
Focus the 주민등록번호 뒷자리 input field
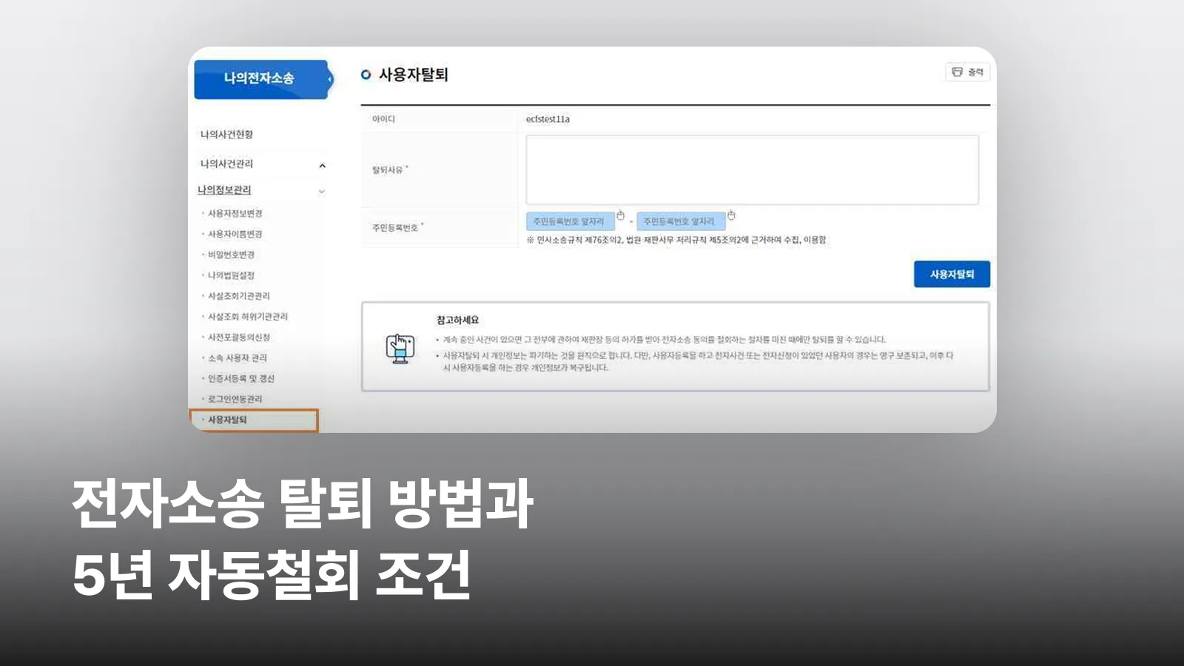click(681, 221)
